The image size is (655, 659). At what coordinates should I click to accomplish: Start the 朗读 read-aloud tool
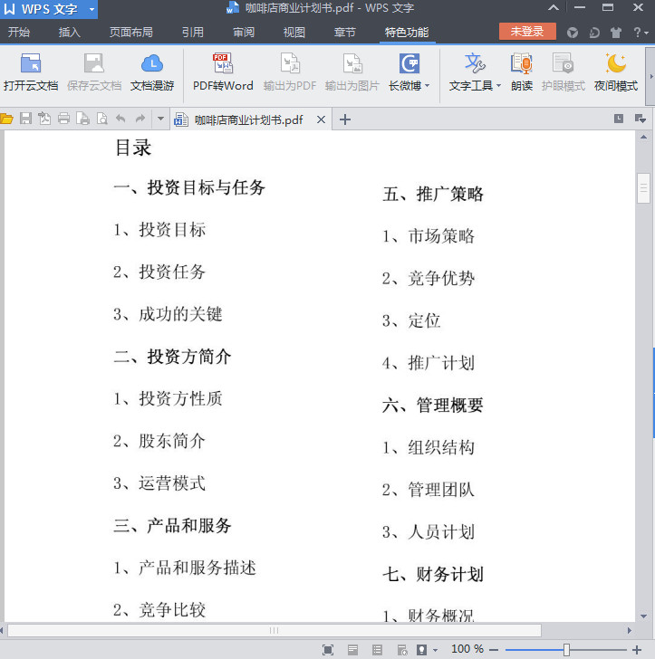[522, 72]
